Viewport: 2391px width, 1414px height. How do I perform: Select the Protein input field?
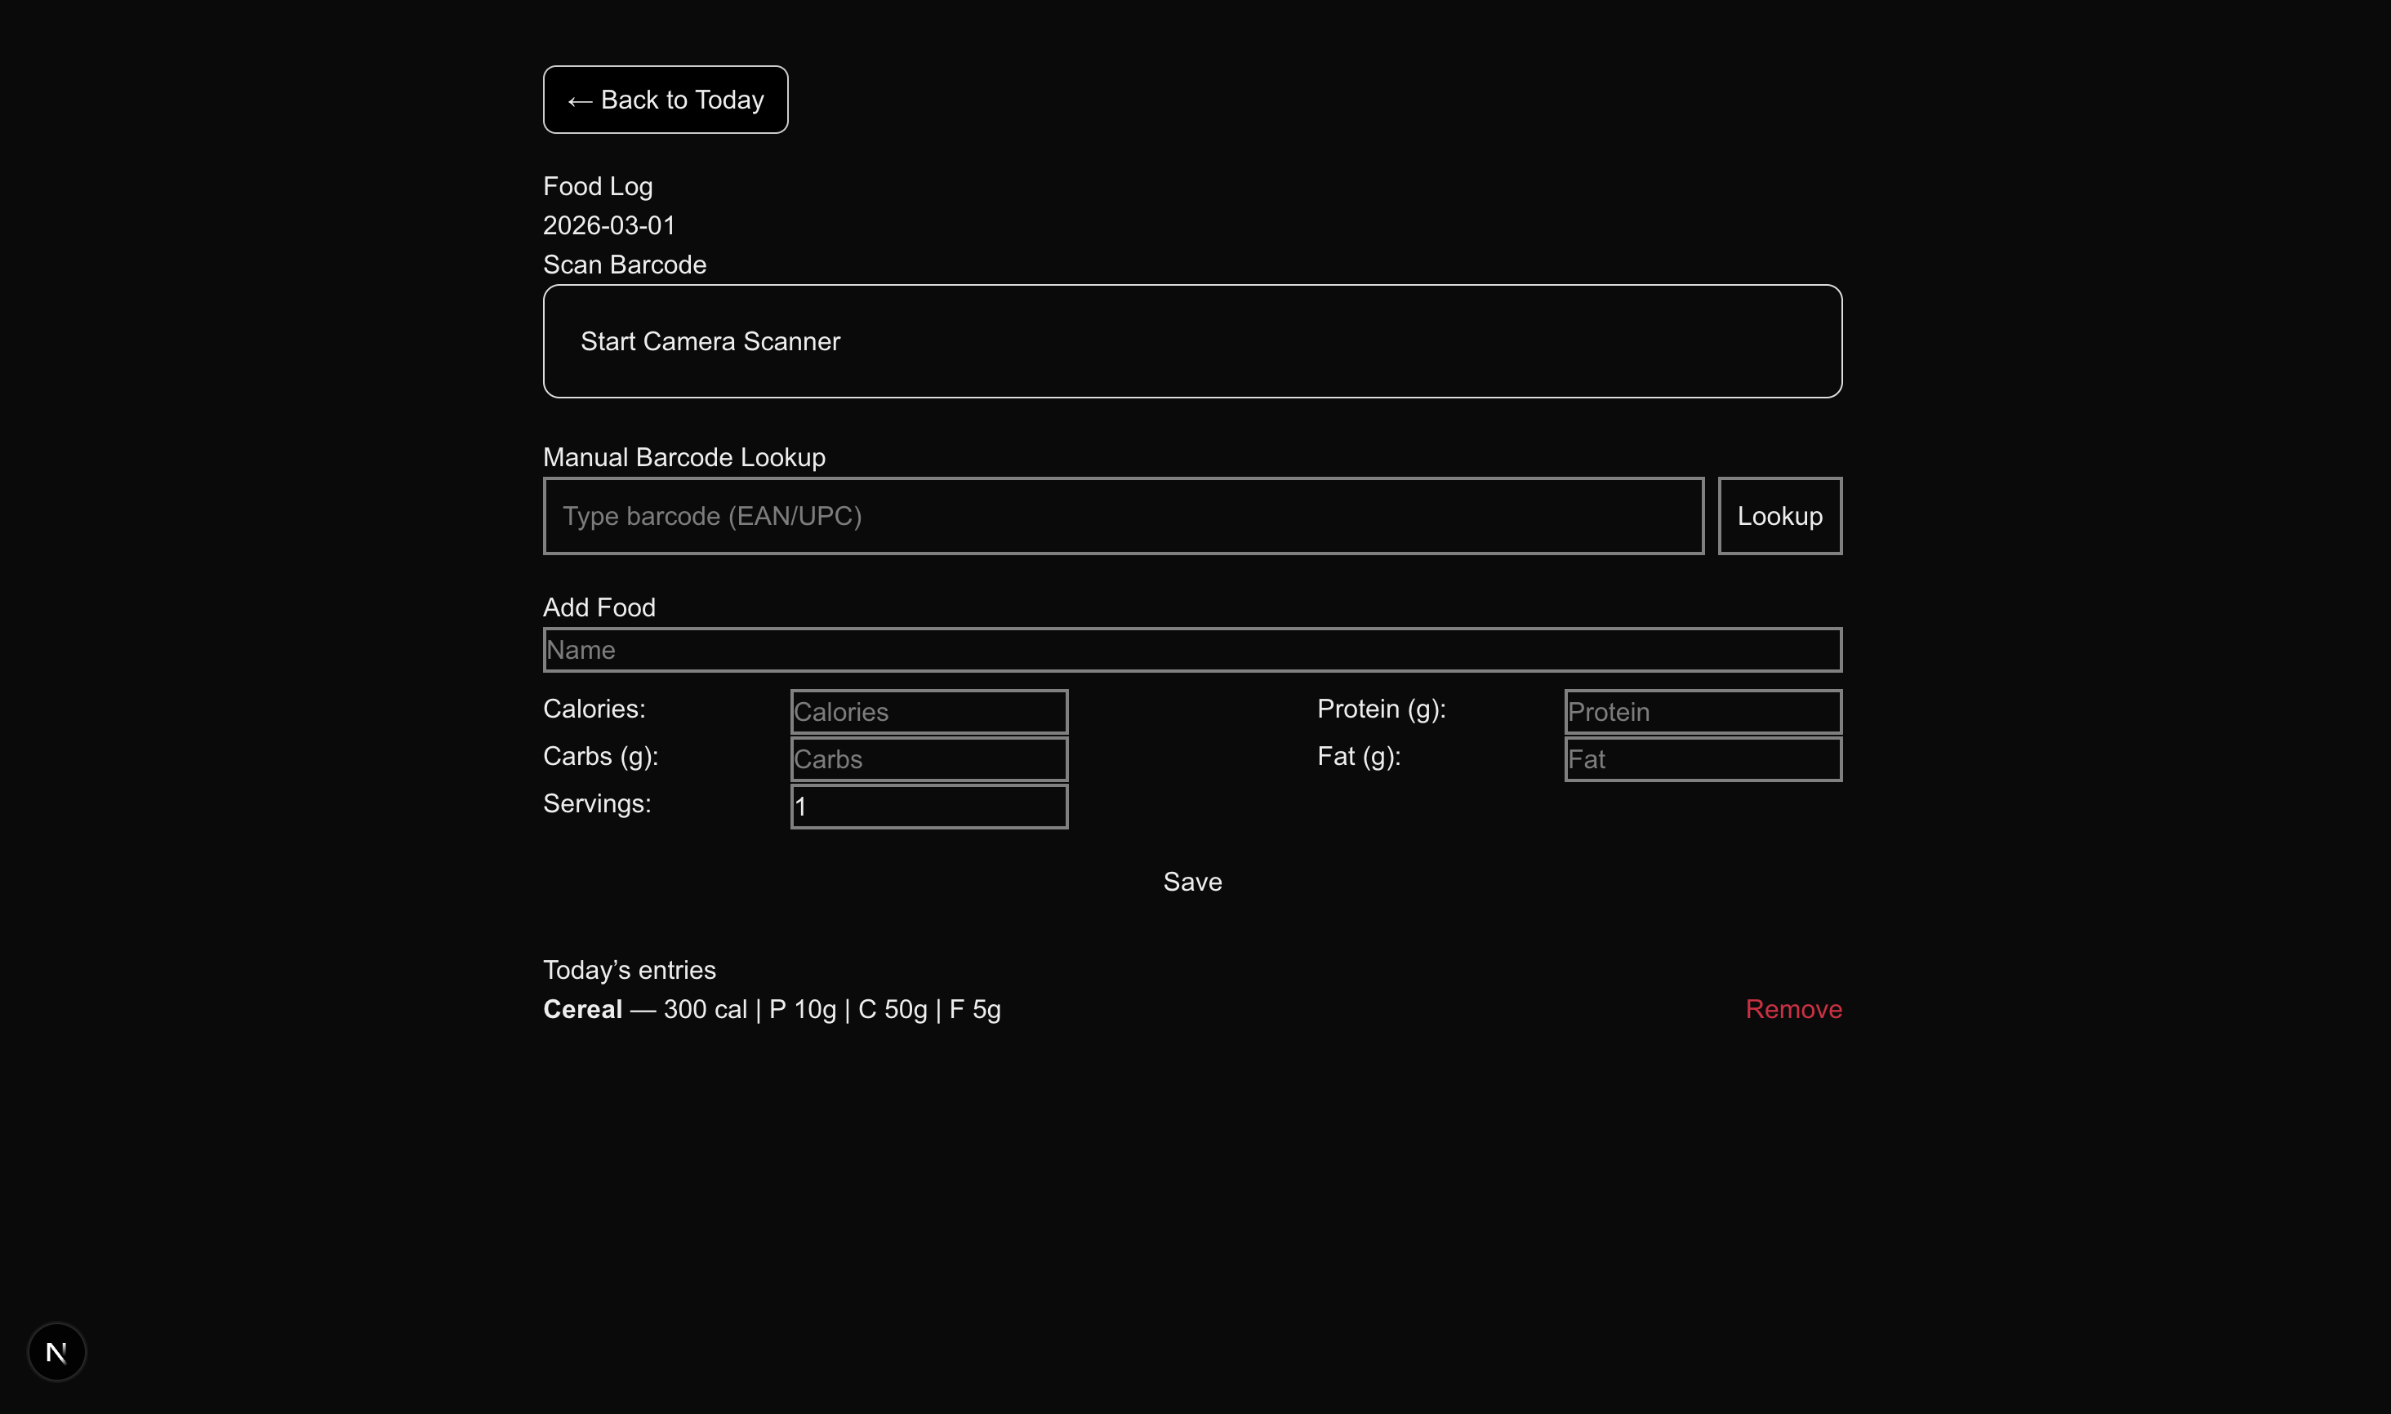(x=1702, y=712)
